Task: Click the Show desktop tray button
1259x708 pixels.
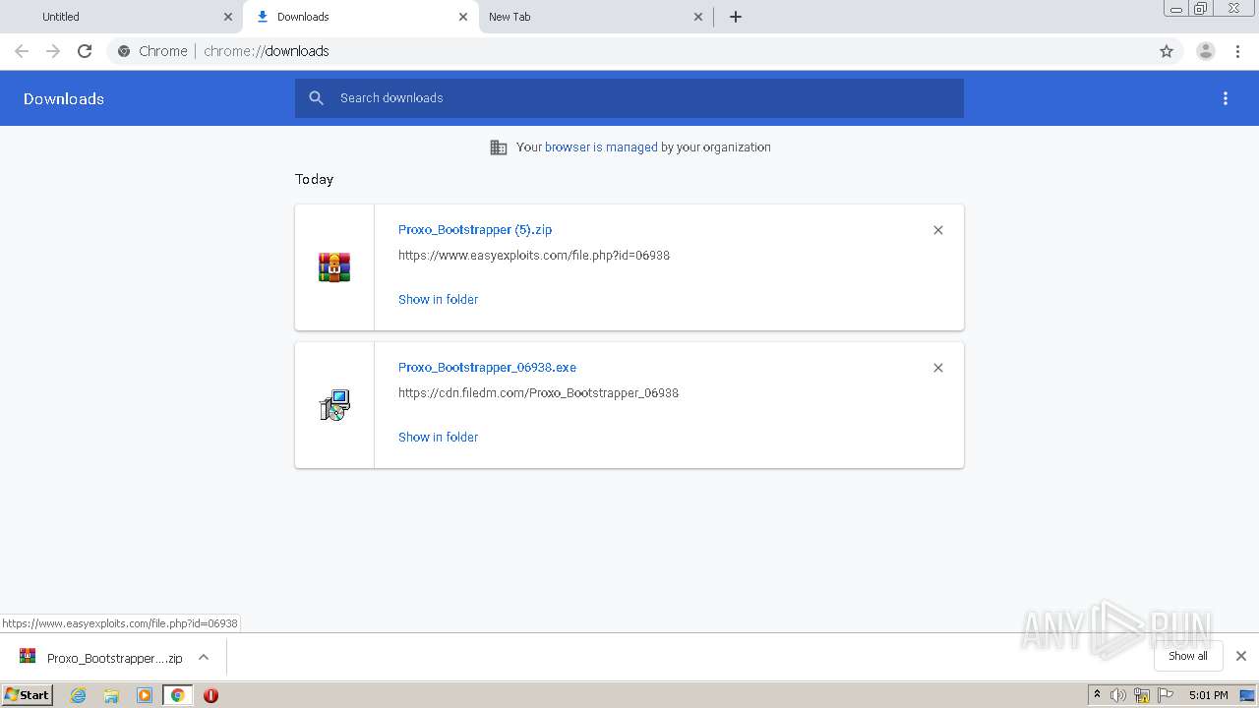Action: pyautogui.click(x=1248, y=695)
